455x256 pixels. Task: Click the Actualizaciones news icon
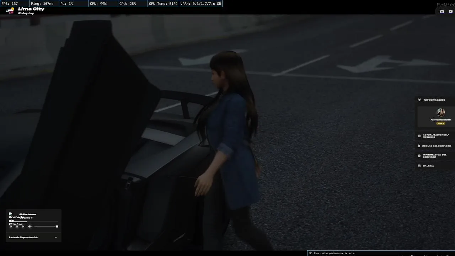click(x=419, y=136)
